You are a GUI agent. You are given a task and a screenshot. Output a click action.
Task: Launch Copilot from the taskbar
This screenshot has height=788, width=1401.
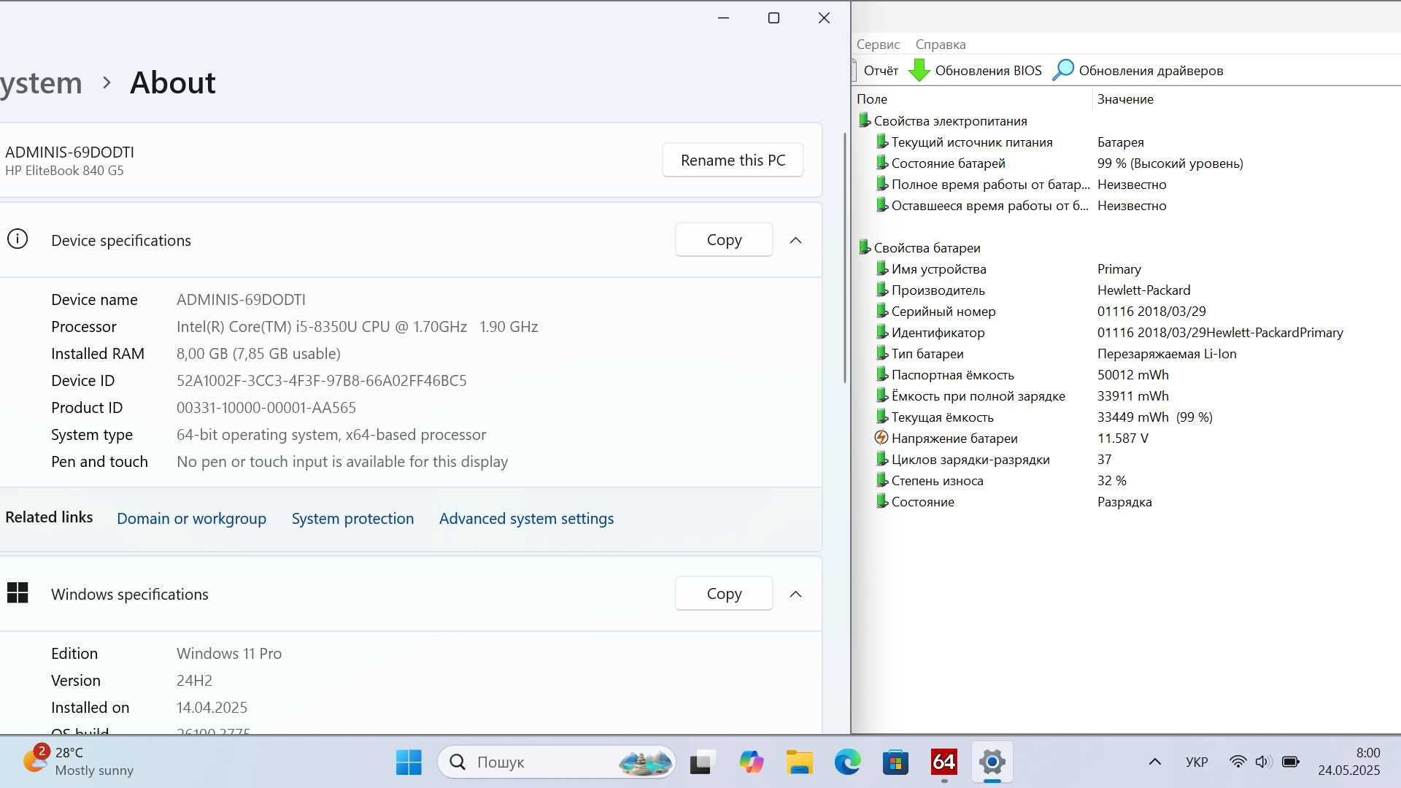(751, 762)
